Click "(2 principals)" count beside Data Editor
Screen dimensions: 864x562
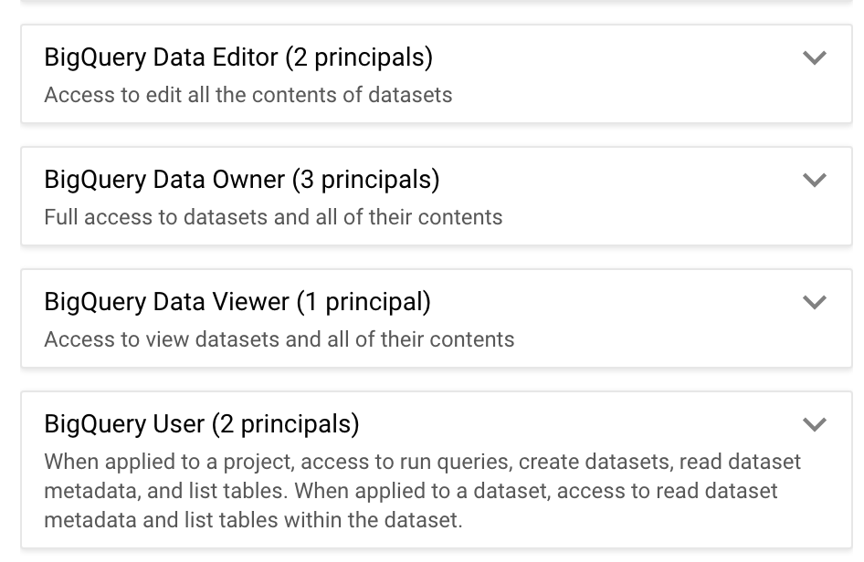point(359,57)
